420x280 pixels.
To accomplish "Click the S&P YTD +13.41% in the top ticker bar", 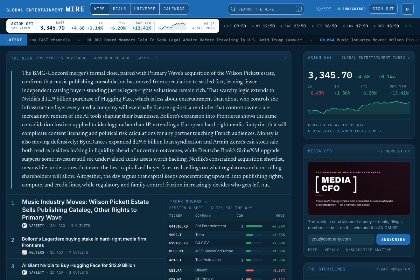I will pyautogui.click(x=142, y=26).
